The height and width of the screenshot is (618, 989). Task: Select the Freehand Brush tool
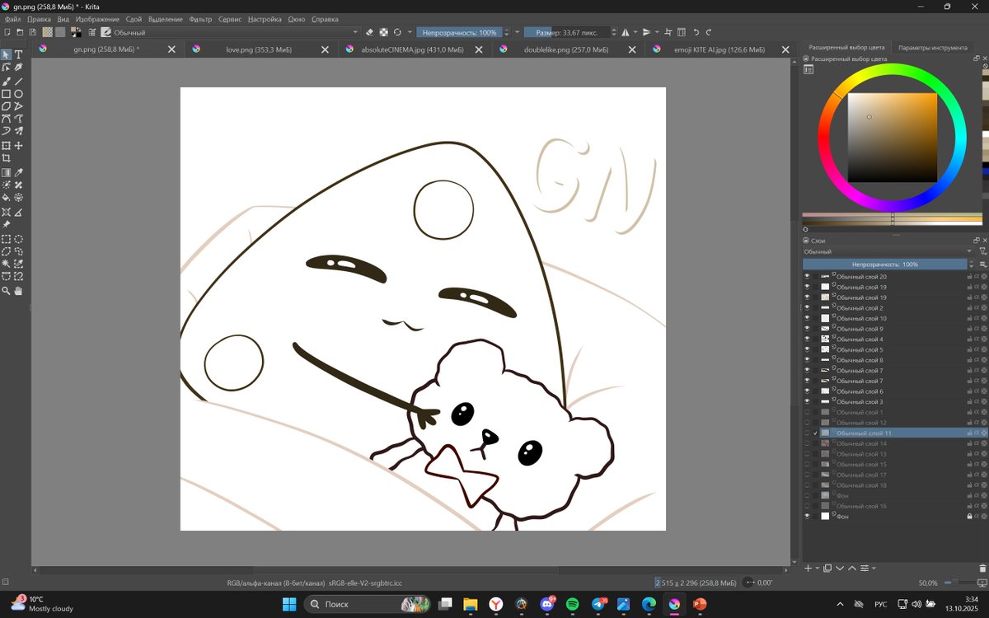[x=6, y=81]
